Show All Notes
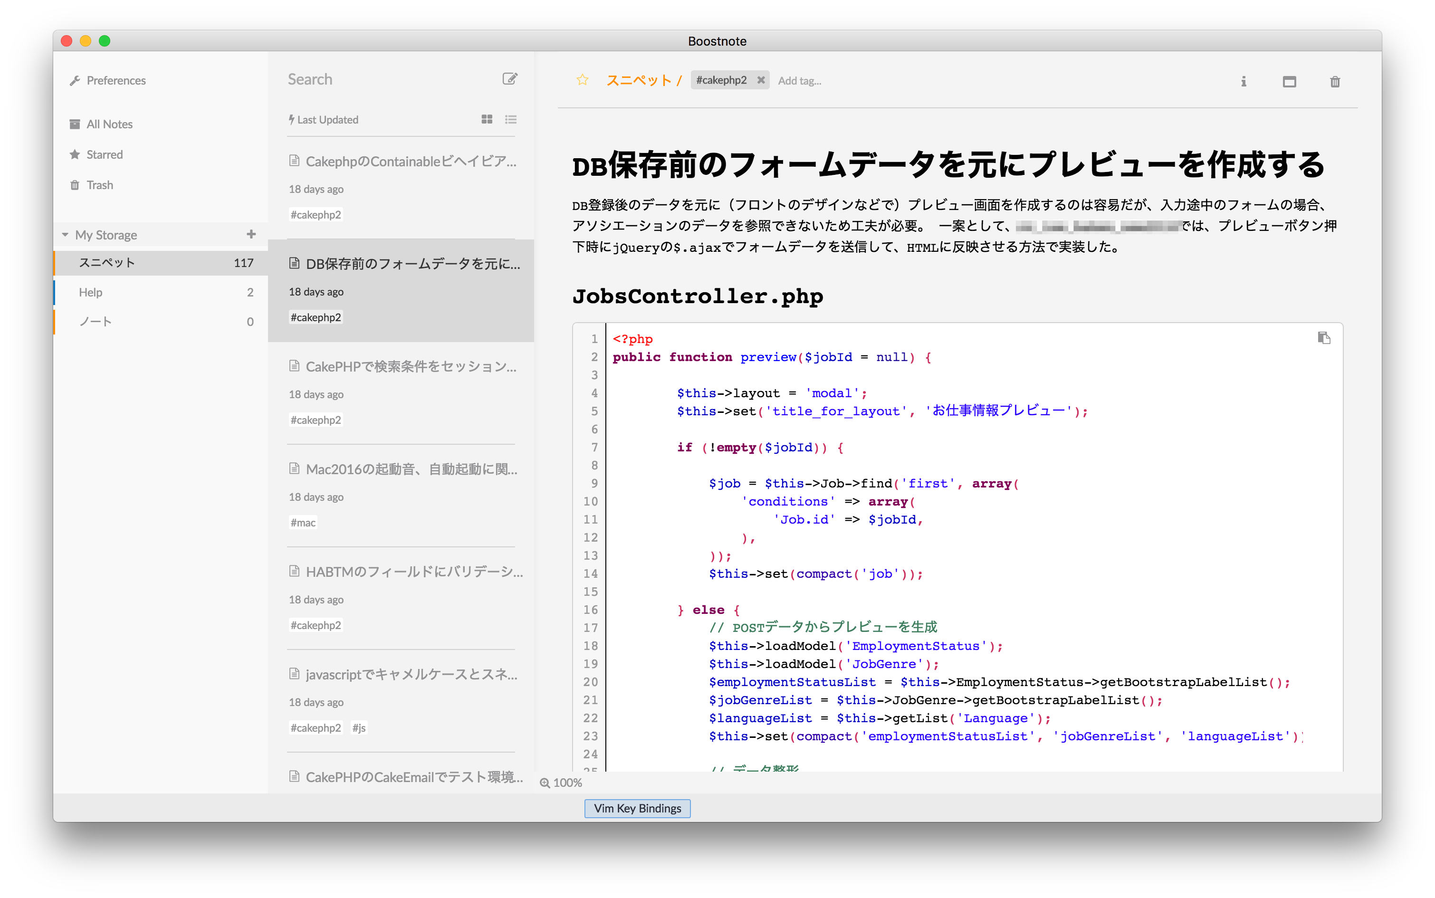 coord(109,124)
